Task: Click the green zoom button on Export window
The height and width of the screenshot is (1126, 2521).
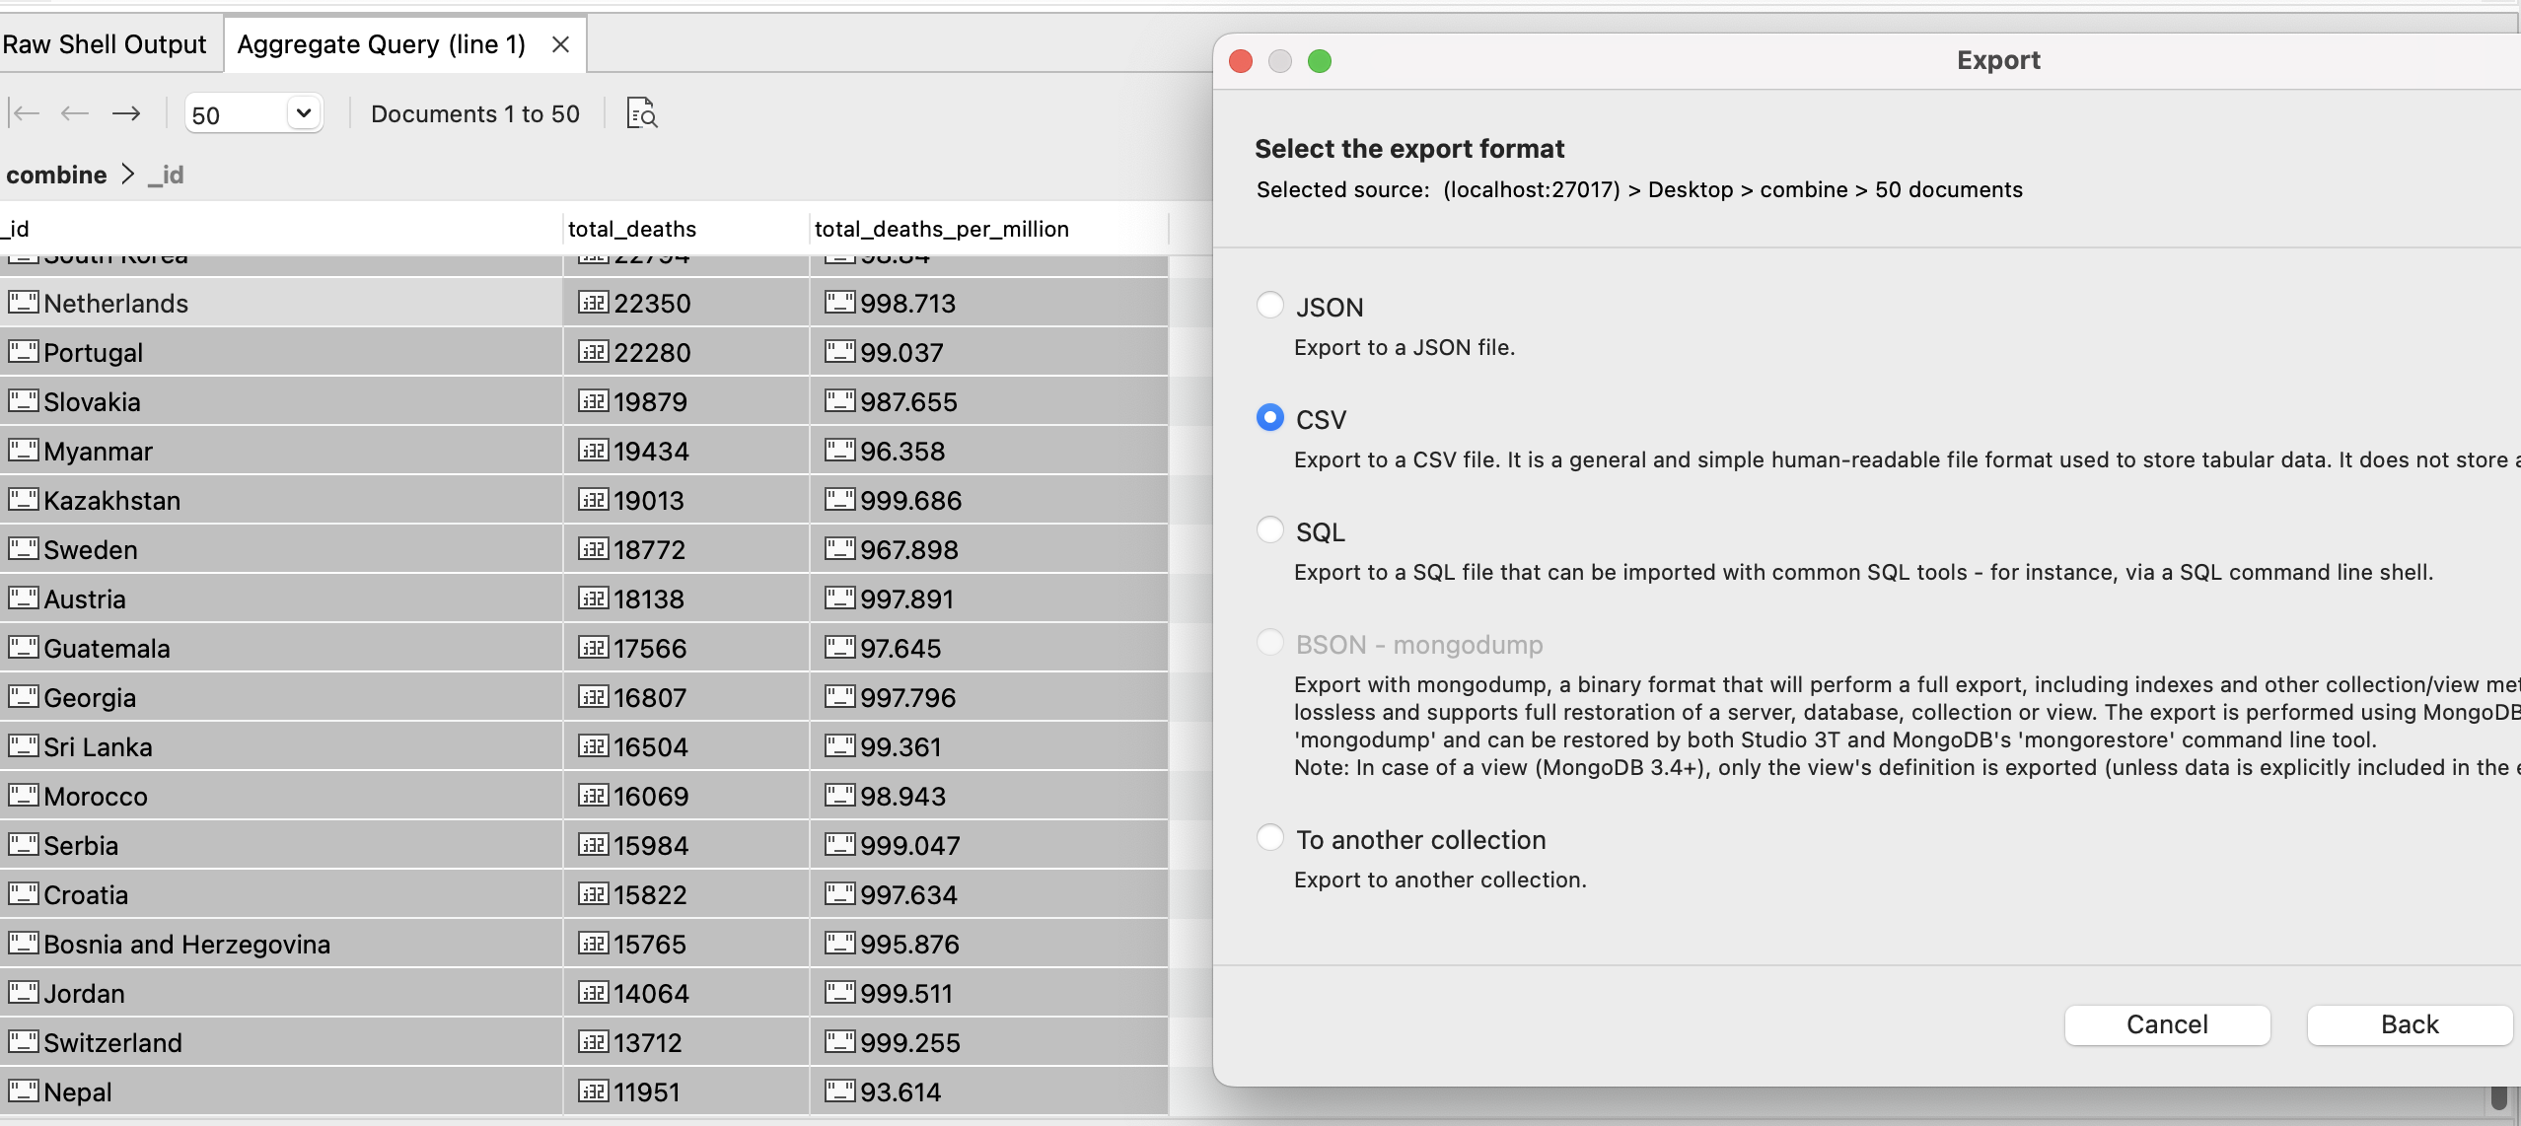Action: (x=1319, y=61)
